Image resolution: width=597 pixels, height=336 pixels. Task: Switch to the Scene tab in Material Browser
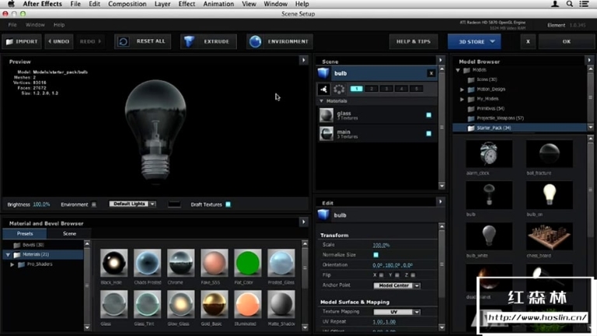[x=69, y=234]
